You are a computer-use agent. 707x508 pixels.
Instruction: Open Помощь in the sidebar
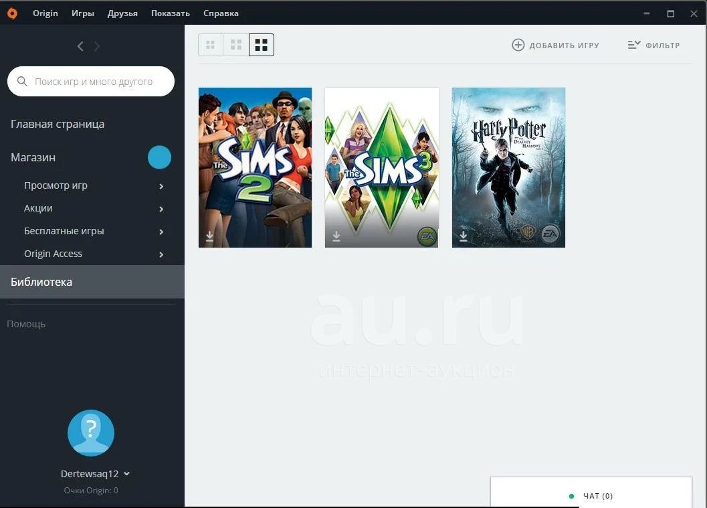(x=26, y=324)
